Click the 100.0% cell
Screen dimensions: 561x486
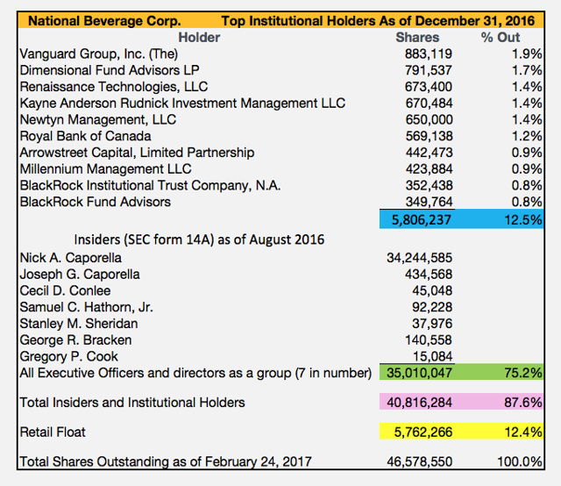[x=520, y=461]
